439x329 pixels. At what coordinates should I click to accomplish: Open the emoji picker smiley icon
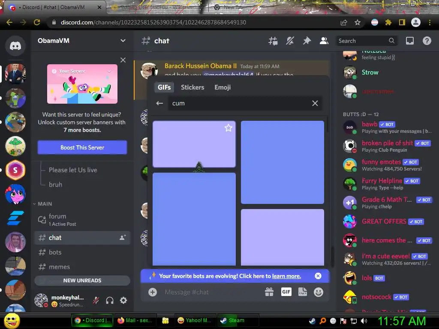[319, 292]
